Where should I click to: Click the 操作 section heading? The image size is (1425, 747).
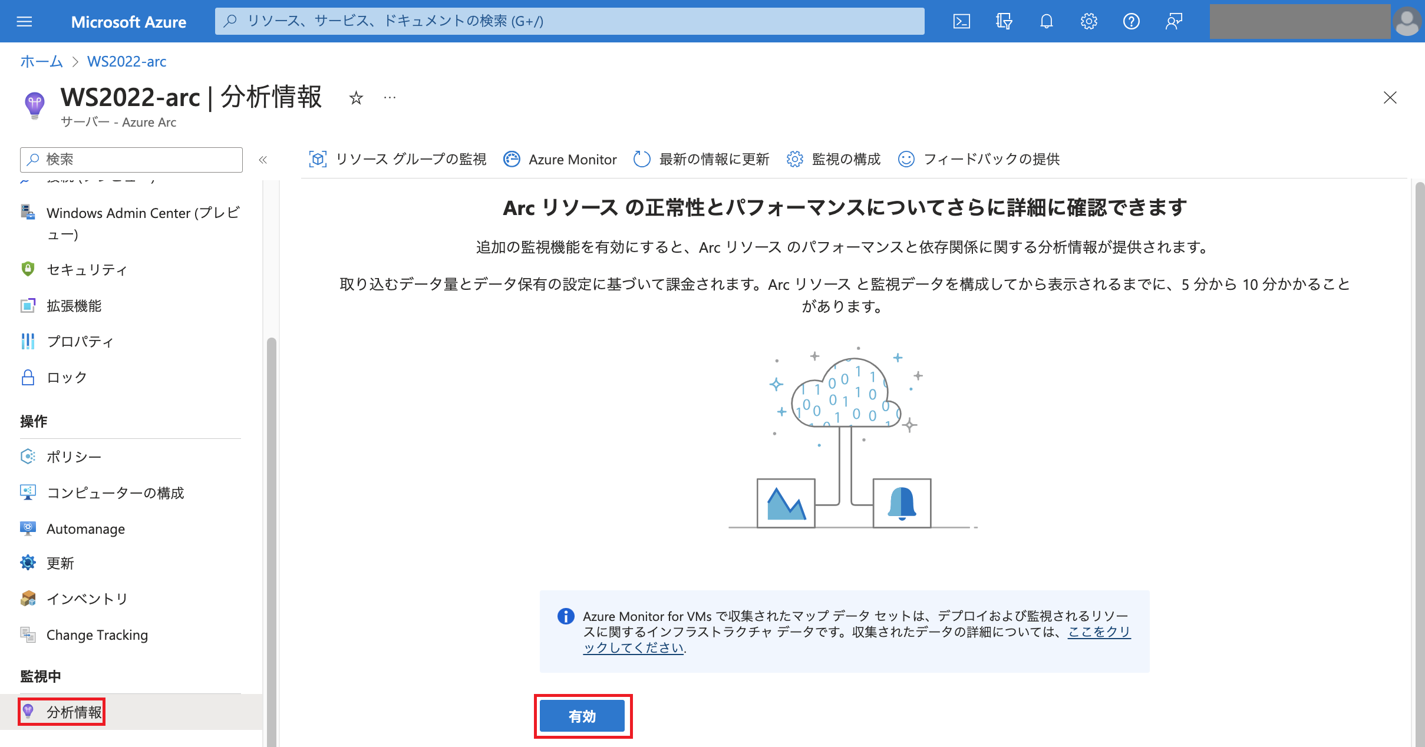tap(34, 421)
